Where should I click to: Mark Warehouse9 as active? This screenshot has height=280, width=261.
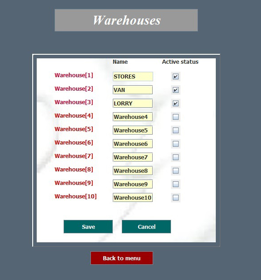(175, 184)
